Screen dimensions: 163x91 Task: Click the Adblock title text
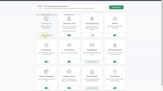tap(115, 24)
